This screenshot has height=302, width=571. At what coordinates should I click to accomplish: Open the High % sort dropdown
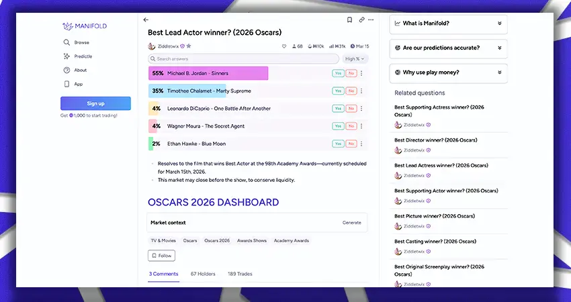click(355, 59)
